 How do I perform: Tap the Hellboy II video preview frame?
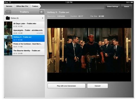pos(89,50)
